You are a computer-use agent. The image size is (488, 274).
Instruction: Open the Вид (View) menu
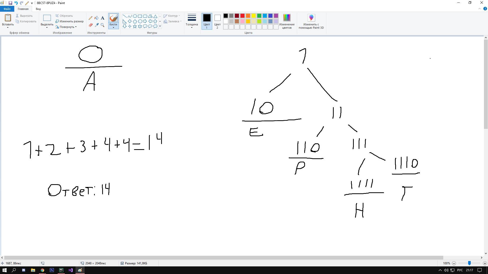[38, 9]
